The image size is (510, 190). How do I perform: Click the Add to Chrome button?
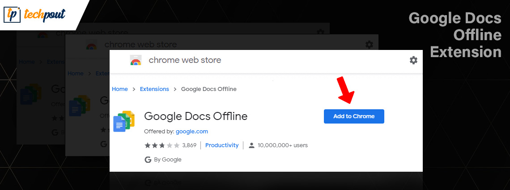pos(354,116)
